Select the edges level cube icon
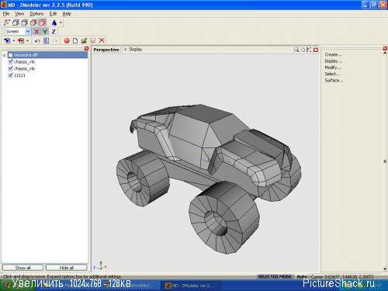 pos(16,23)
